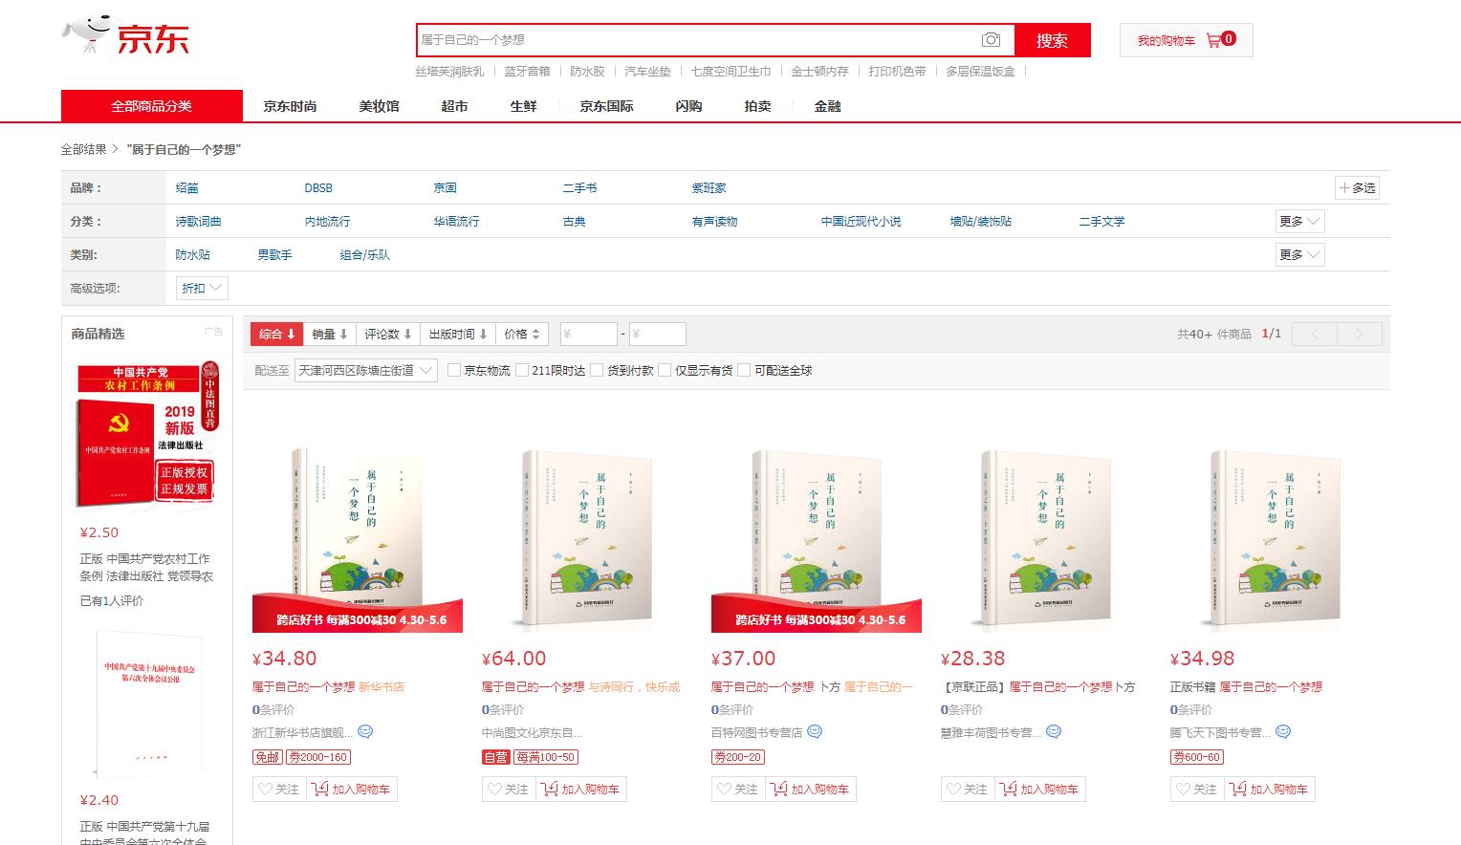The height and width of the screenshot is (845, 1461).
Task: Select the 综合 sort tab
Action: click(x=277, y=334)
